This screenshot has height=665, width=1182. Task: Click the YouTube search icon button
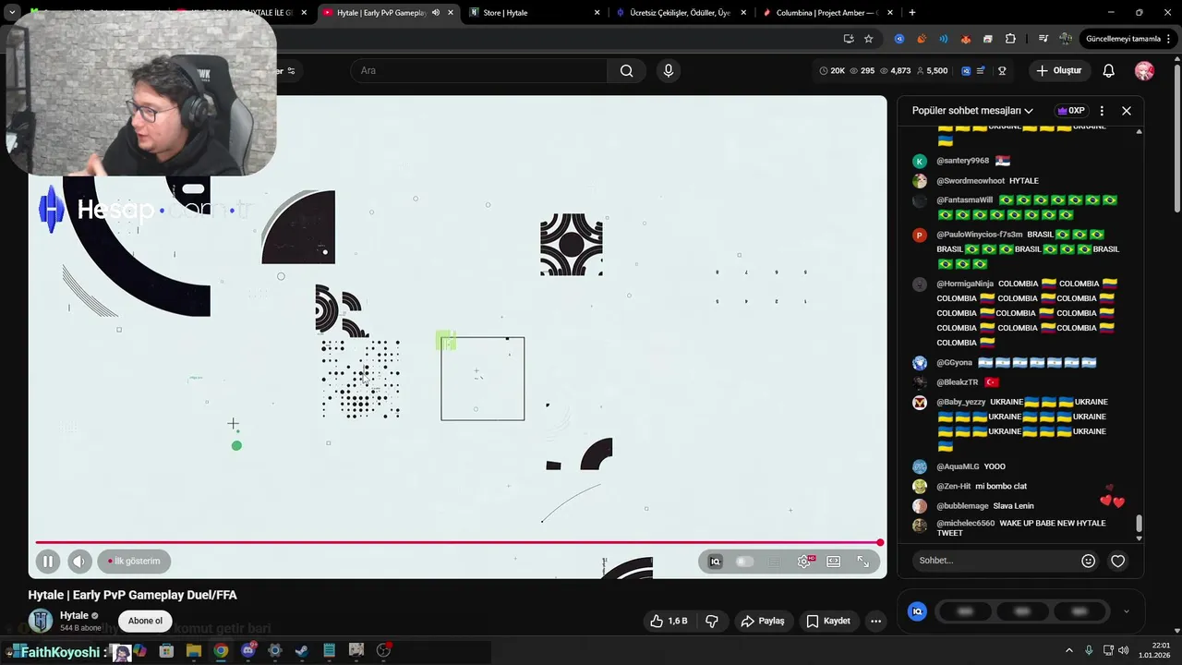626,70
